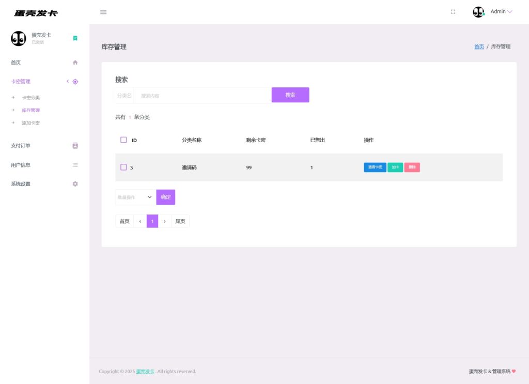Click the green check badge in sidebar profile
Viewport: 529px width, 384px height.
75,38
